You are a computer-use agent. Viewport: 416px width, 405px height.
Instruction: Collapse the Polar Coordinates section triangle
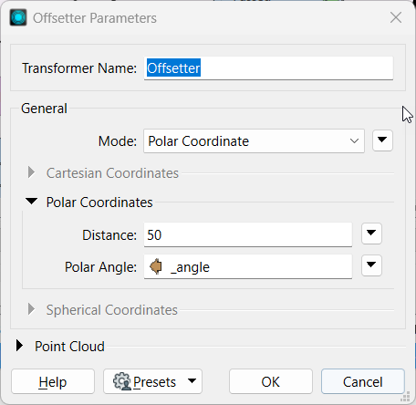[31, 201]
